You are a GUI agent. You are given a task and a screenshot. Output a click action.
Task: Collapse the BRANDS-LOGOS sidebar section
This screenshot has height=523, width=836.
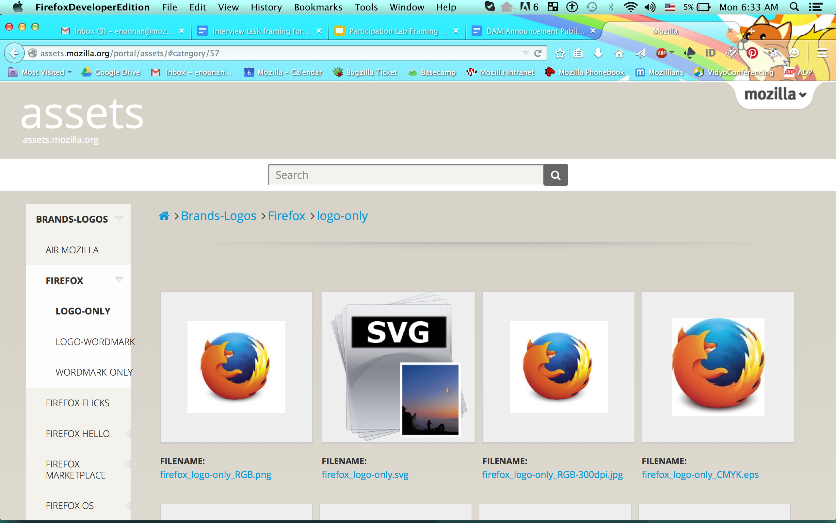click(119, 218)
